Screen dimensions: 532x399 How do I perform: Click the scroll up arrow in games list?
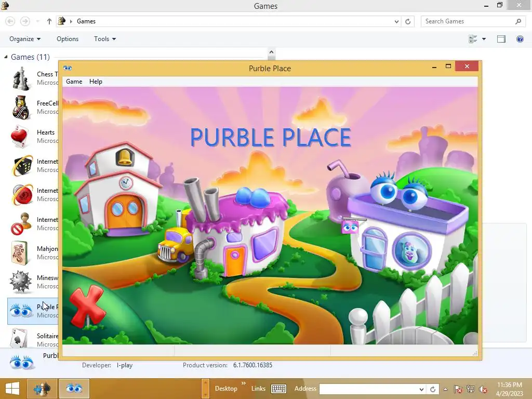click(271, 52)
